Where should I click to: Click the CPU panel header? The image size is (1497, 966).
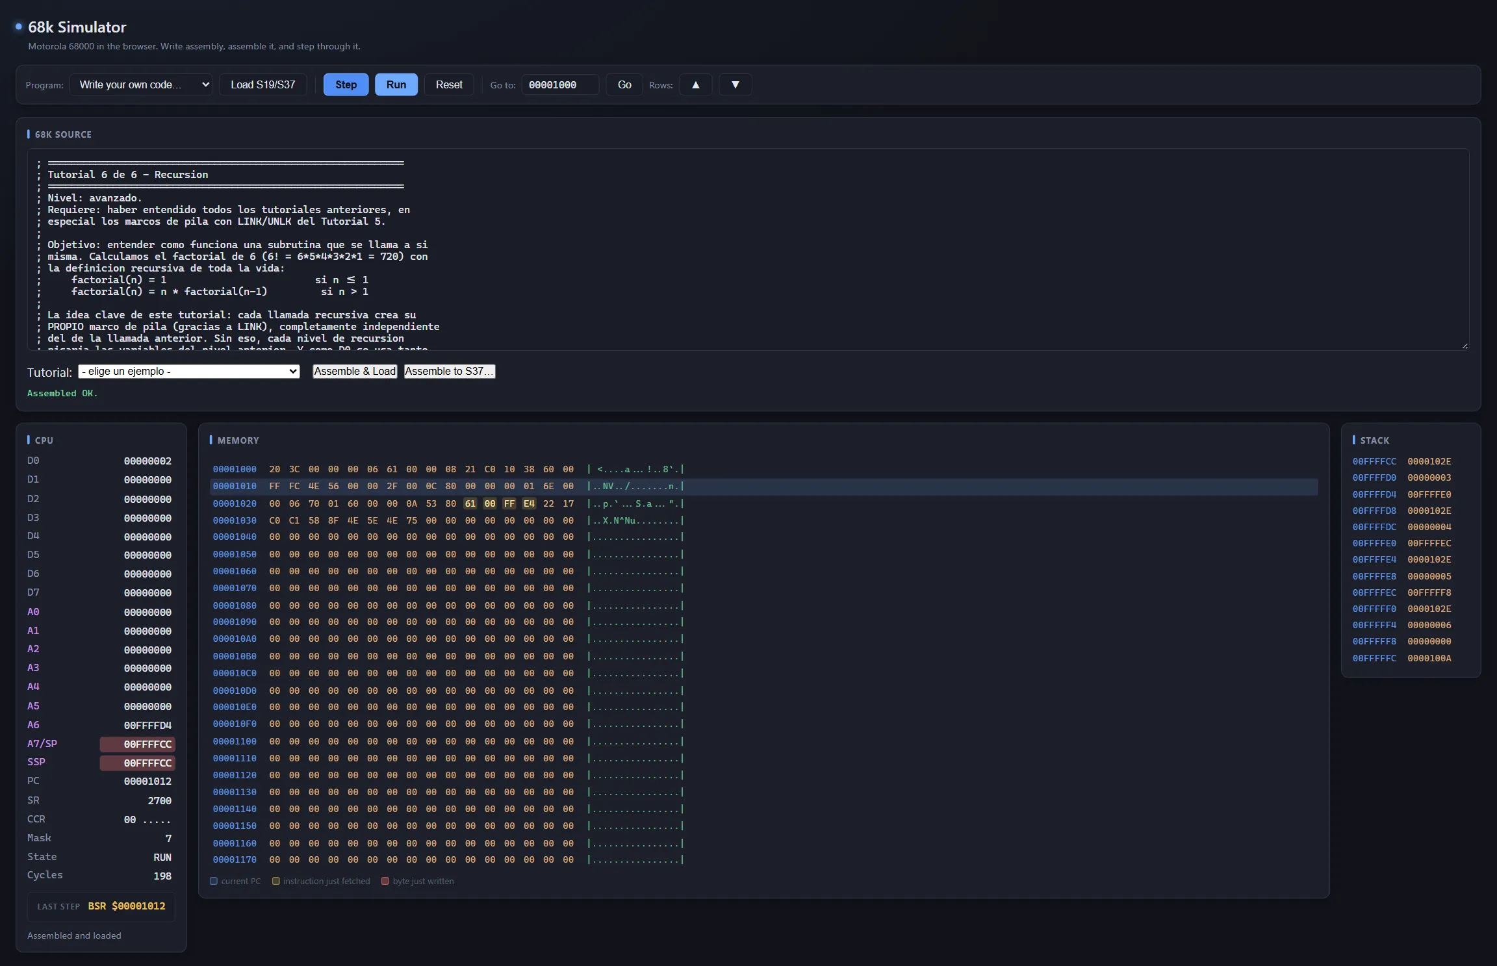tap(44, 440)
